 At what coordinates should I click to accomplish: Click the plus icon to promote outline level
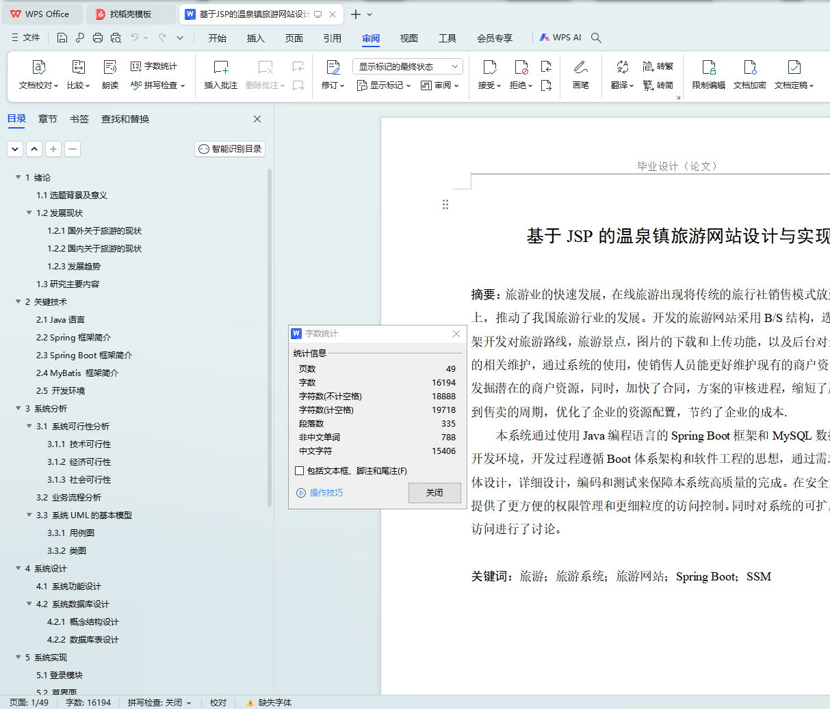(53, 149)
